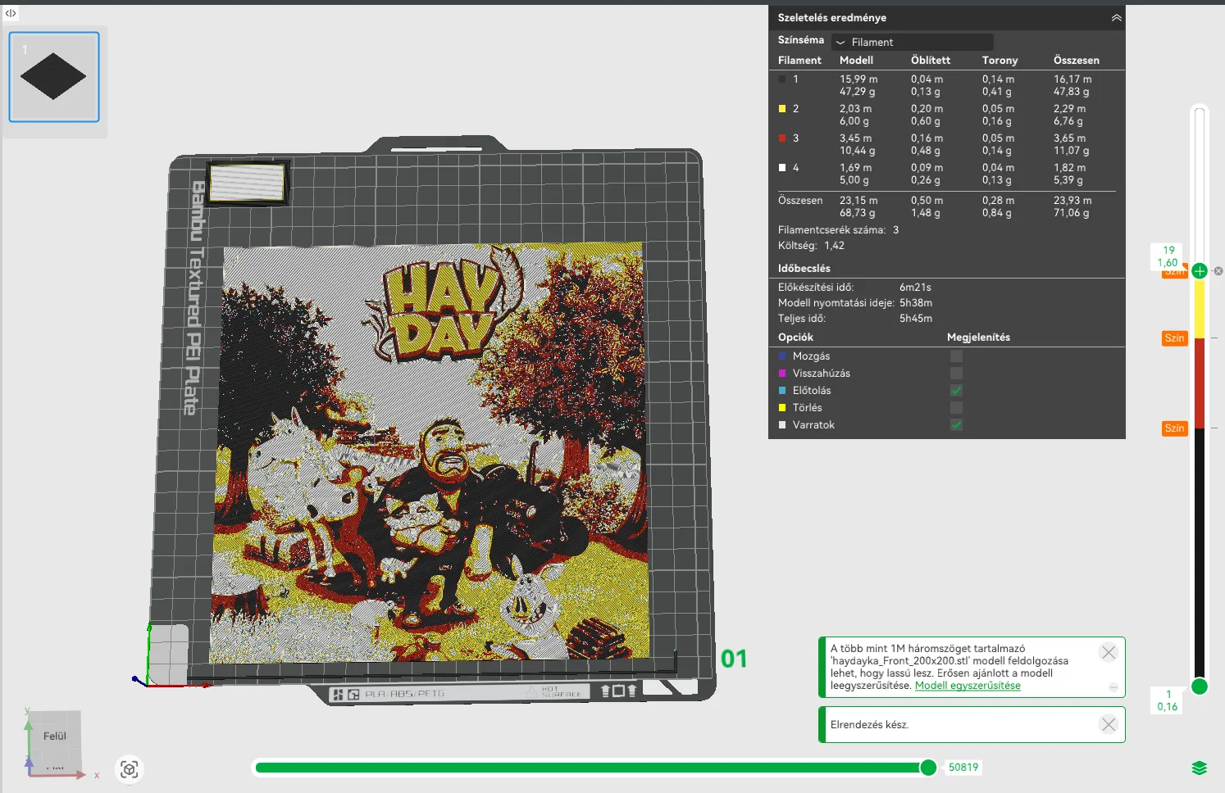Viewport: 1225px width, 793px height.
Task: Click the Filamentcserék száma row
Action: (x=838, y=230)
